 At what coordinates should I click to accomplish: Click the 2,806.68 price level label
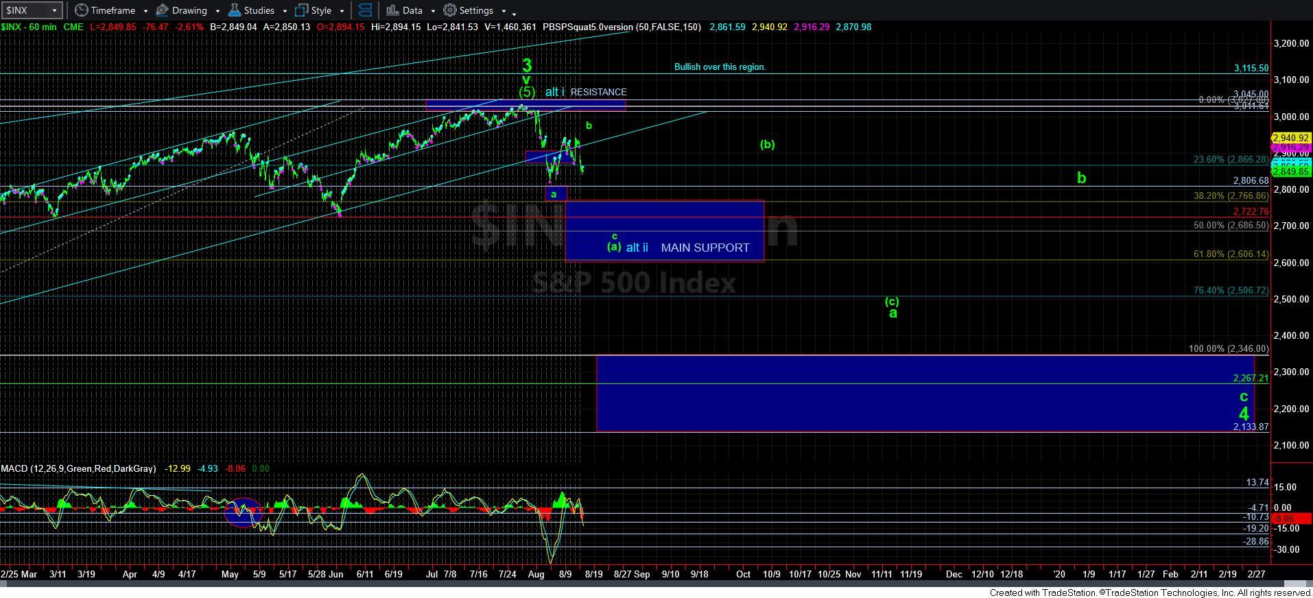(x=1251, y=181)
